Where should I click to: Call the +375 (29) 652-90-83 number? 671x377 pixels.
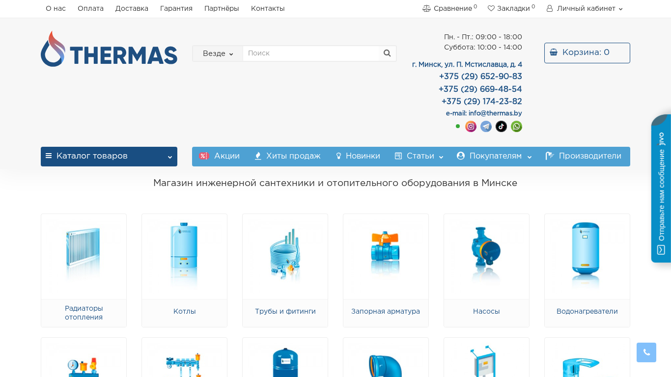pyautogui.click(x=480, y=77)
